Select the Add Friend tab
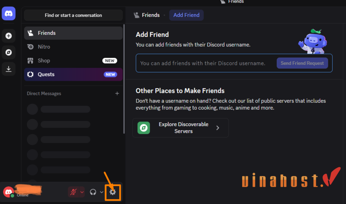The width and height of the screenshot is (346, 204). click(186, 15)
